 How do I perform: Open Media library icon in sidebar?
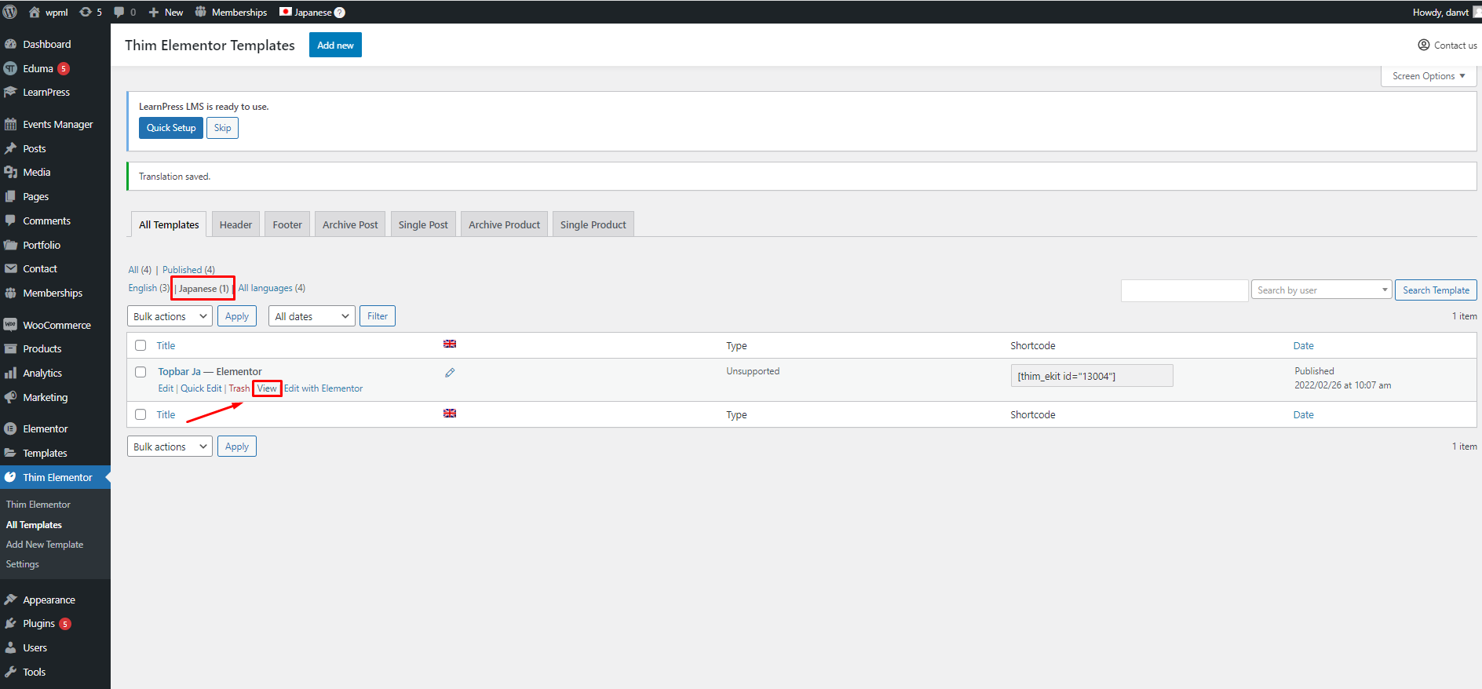(x=10, y=172)
